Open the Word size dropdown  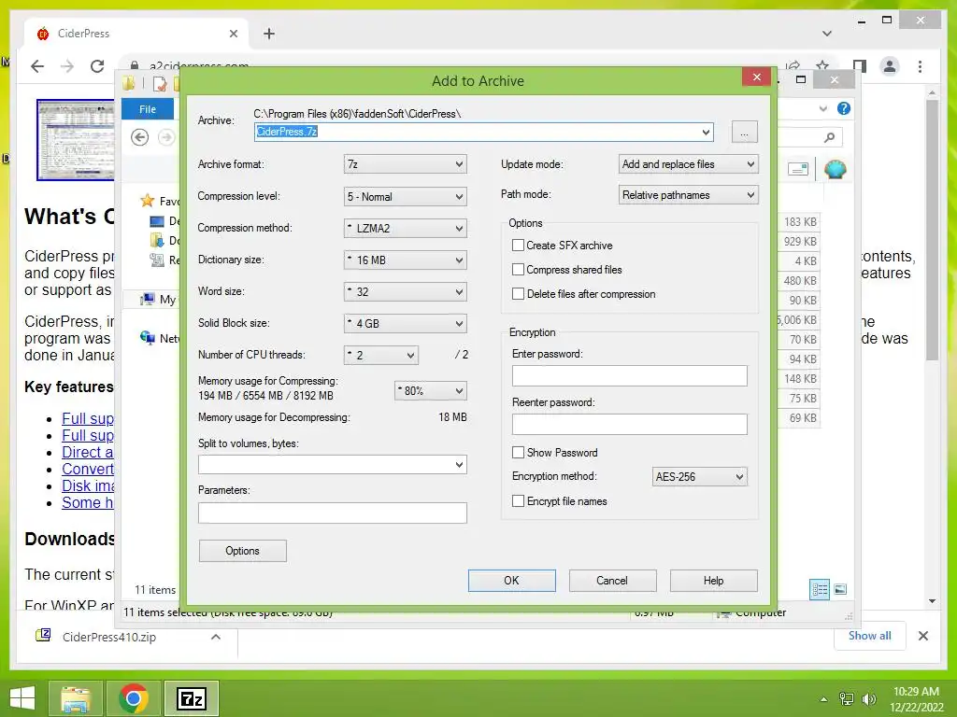pyautogui.click(x=406, y=291)
